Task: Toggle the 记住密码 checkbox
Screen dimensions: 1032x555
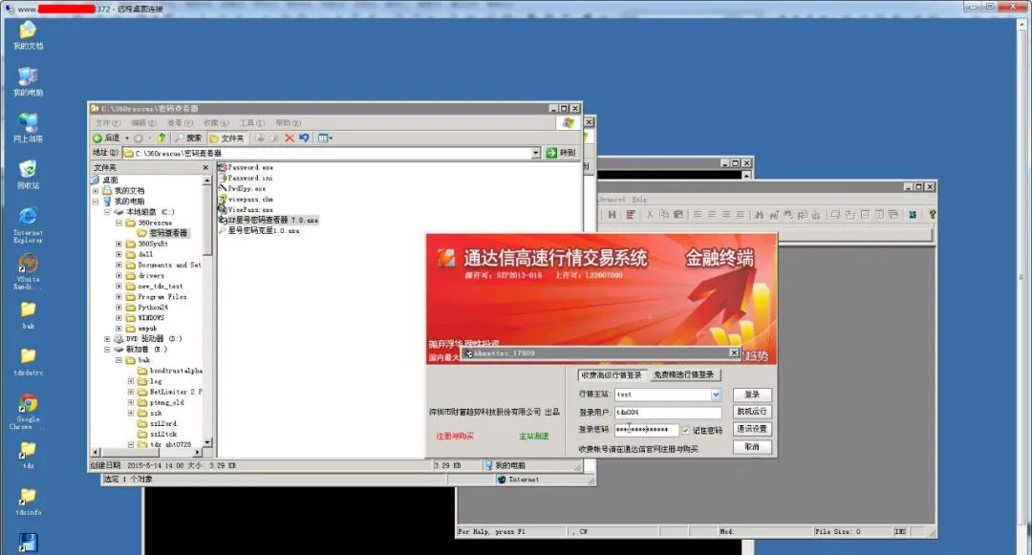Action: tap(686, 431)
